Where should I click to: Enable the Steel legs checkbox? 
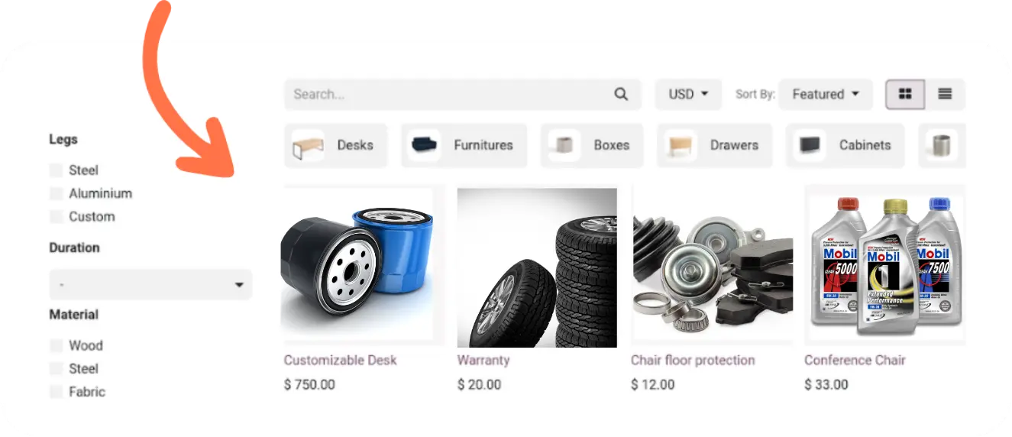coord(56,170)
